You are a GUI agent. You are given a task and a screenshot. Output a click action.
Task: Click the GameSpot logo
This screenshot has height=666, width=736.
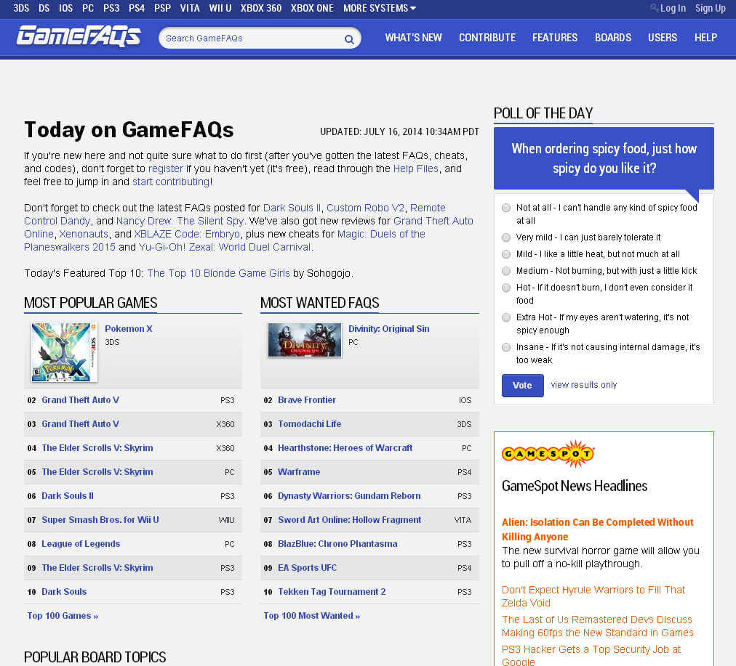tap(548, 454)
